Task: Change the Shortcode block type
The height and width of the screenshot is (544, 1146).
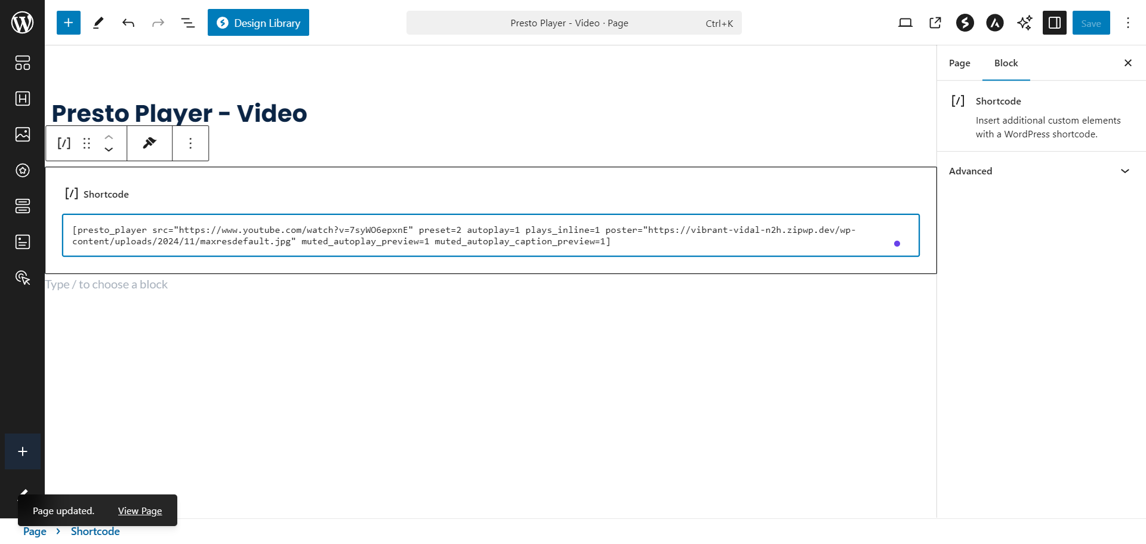Action: tap(64, 143)
